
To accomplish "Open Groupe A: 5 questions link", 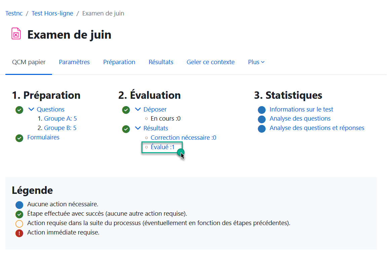I will [x=60, y=119].
